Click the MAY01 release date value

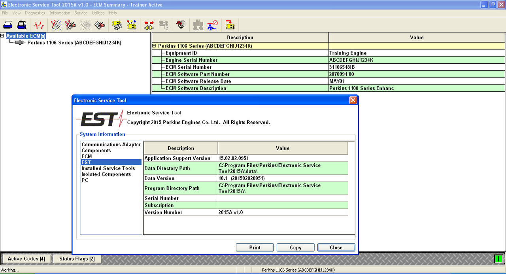337,81
